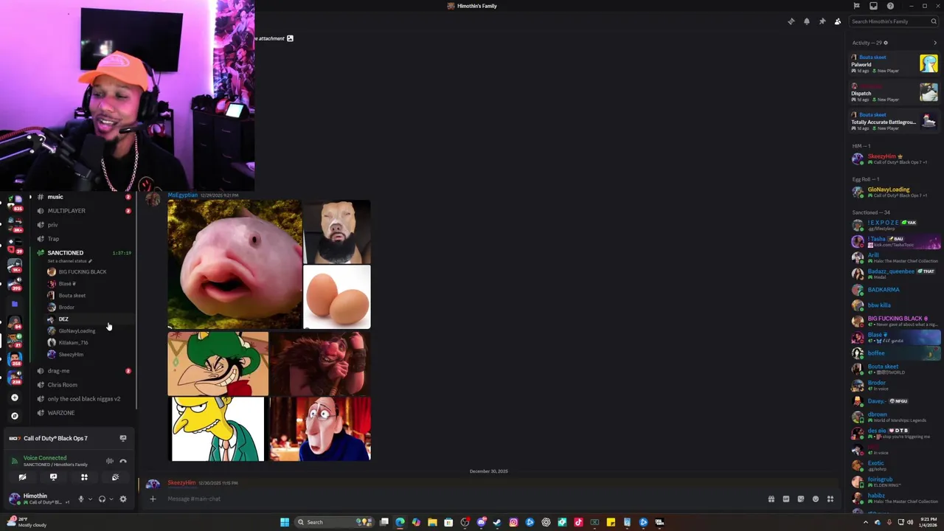Open the gift icon in message bar

(x=771, y=499)
